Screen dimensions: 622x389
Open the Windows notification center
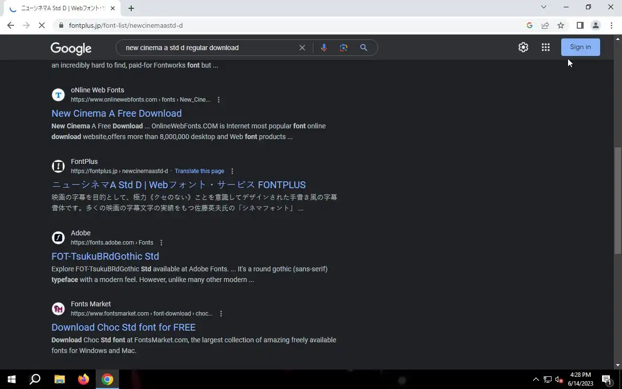tap(606, 379)
